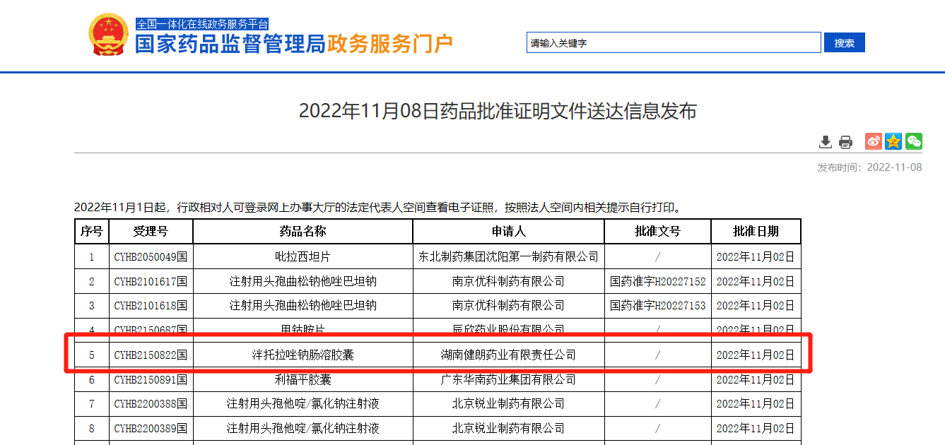The width and height of the screenshot is (945, 445).
Task: Click the drug name in row CYHB2101617国
Action: (x=303, y=281)
